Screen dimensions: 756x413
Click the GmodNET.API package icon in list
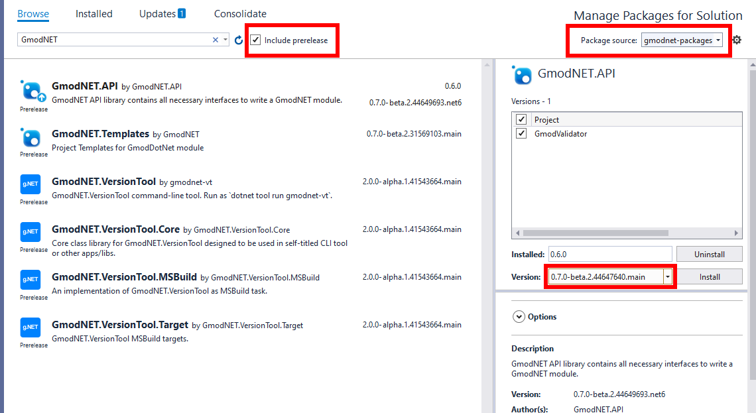coord(31,90)
